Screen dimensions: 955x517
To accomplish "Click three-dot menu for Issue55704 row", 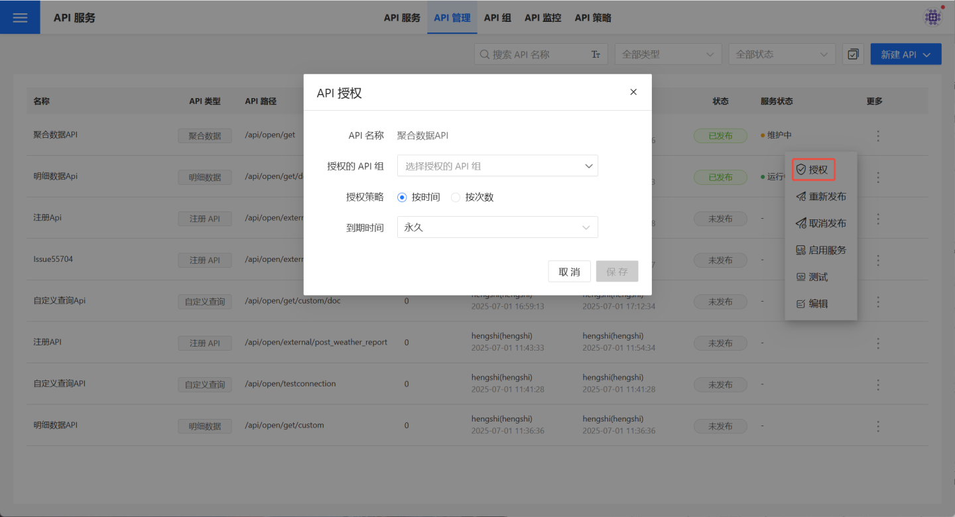I will (878, 260).
